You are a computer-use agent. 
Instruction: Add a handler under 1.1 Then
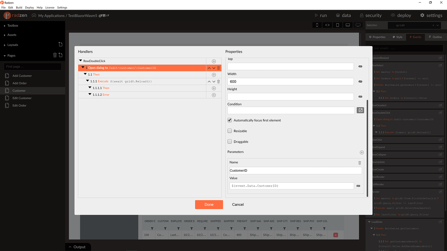(214, 75)
